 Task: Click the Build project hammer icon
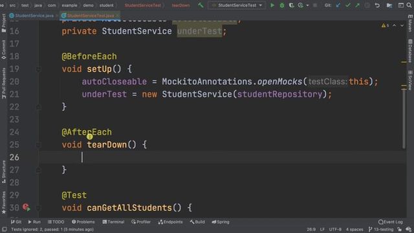click(x=201, y=5)
